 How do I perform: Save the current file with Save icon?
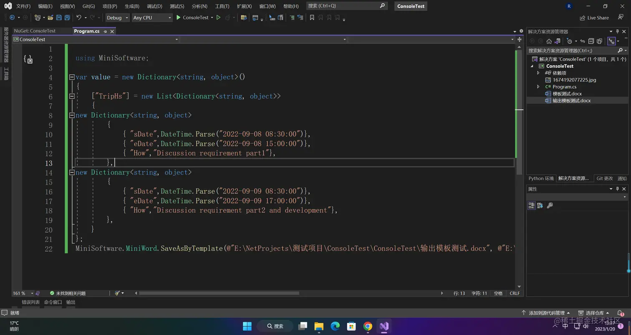tap(59, 17)
